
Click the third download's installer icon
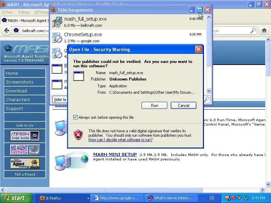57,53
